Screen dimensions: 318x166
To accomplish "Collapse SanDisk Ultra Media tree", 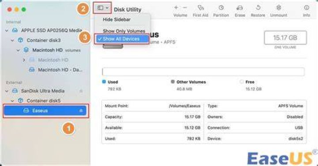I will pos(7,91).
